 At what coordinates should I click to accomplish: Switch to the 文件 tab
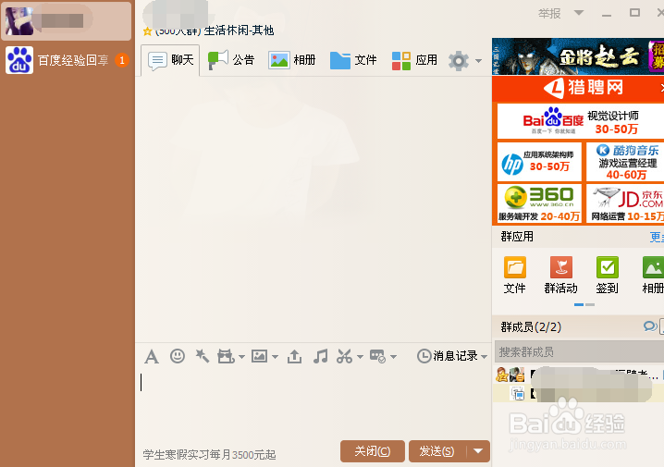[353, 60]
